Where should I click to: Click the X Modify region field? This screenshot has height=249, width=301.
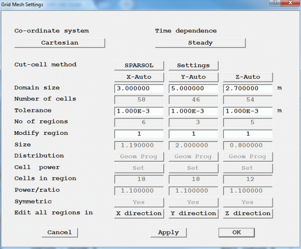[x=139, y=134]
